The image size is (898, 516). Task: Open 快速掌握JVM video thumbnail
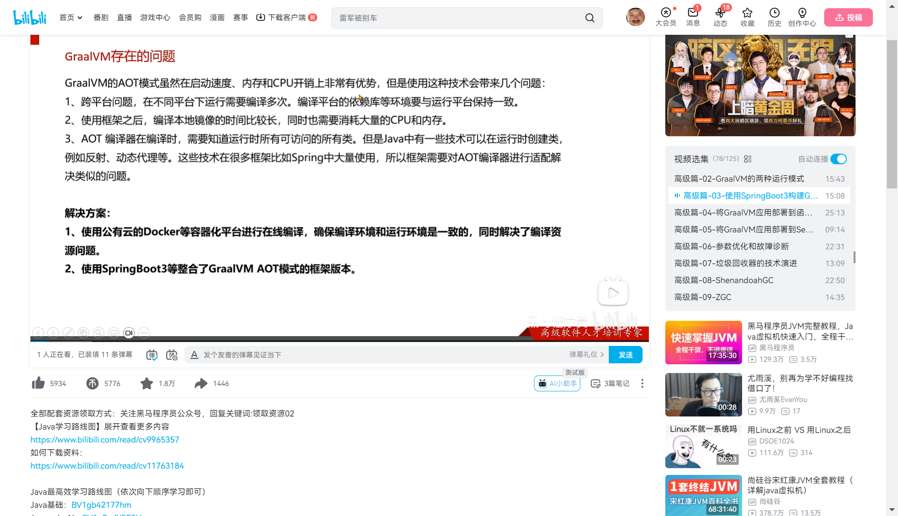[x=703, y=343]
